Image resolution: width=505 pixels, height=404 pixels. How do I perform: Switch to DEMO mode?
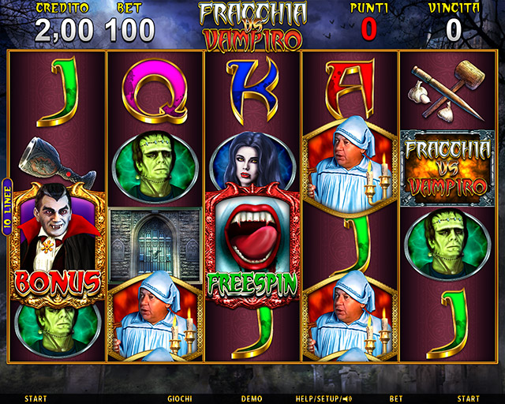[x=252, y=398]
